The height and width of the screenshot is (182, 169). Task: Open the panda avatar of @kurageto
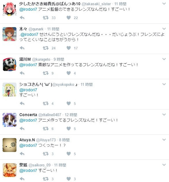10,64
